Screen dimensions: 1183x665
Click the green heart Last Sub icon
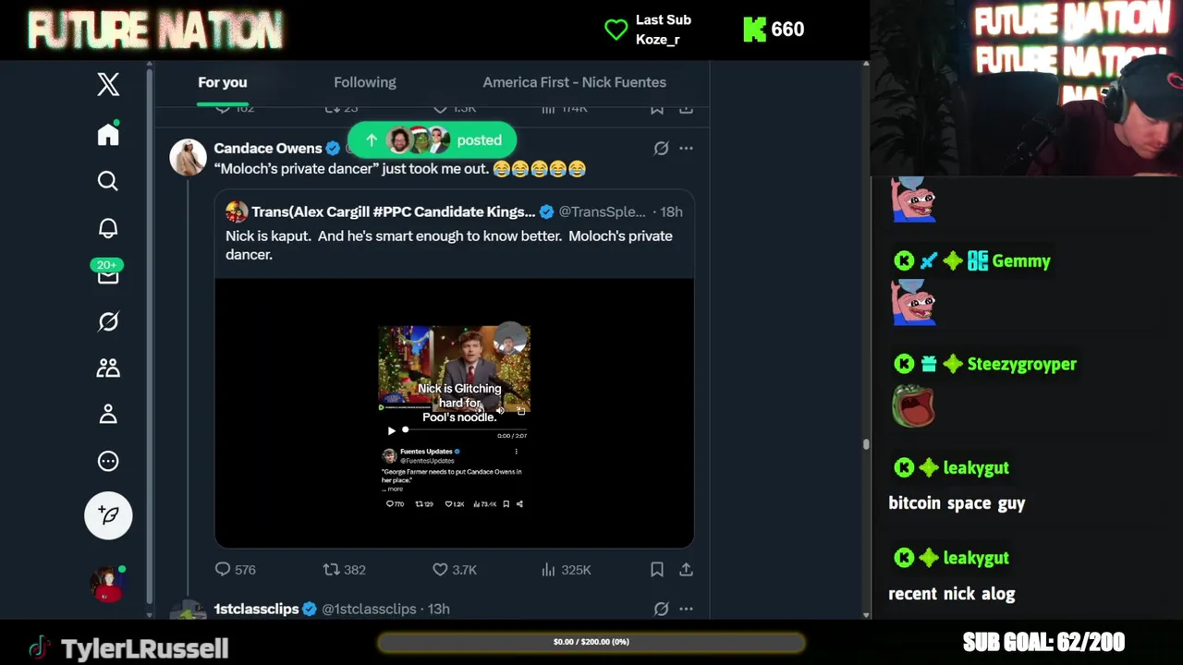(x=616, y=30)
